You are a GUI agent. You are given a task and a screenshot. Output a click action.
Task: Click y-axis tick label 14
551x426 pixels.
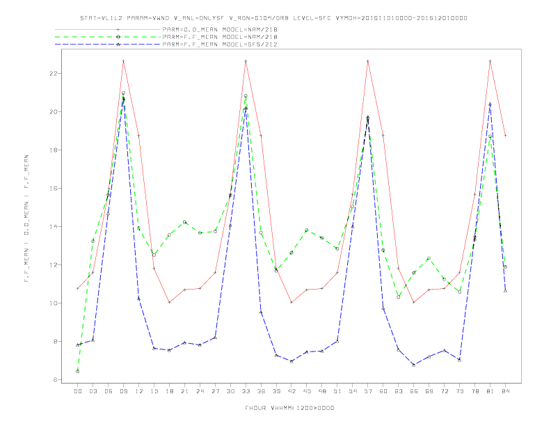[54, 227]
